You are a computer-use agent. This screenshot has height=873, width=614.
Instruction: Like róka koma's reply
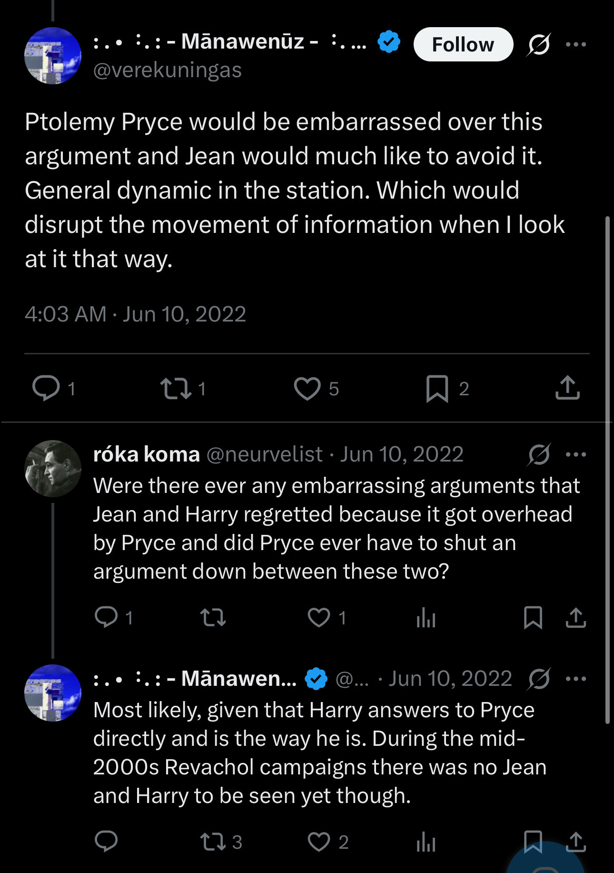318,617
